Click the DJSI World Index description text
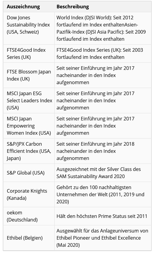The width and height of the screenshot is (153, 253). click(x=101, y=28)
